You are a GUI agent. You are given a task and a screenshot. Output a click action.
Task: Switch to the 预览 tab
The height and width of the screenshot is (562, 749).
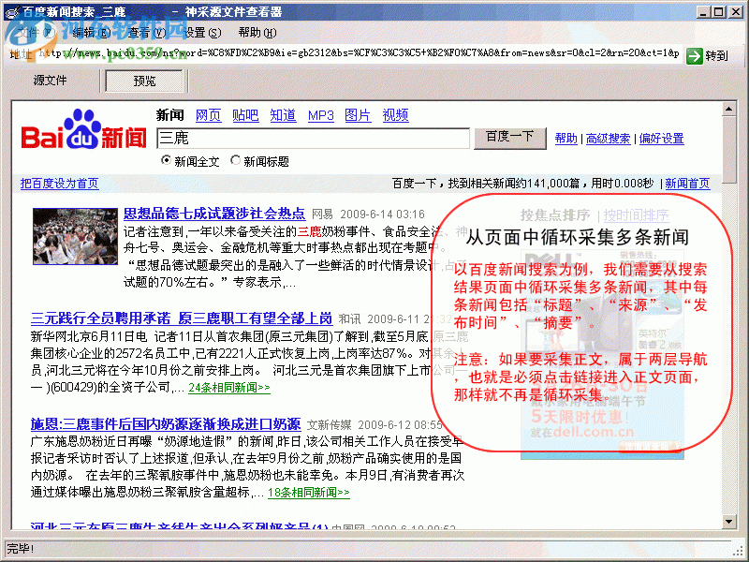144,81
